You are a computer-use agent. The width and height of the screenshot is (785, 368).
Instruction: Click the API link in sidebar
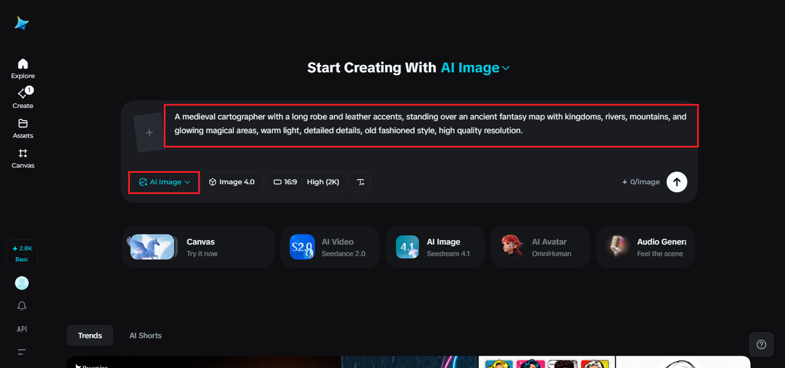[22, 329]
